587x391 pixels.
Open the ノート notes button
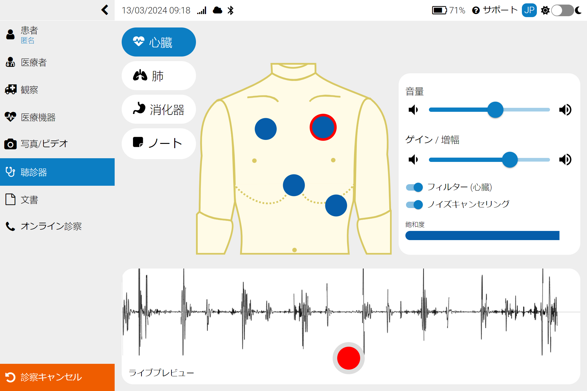pos(159,143)
